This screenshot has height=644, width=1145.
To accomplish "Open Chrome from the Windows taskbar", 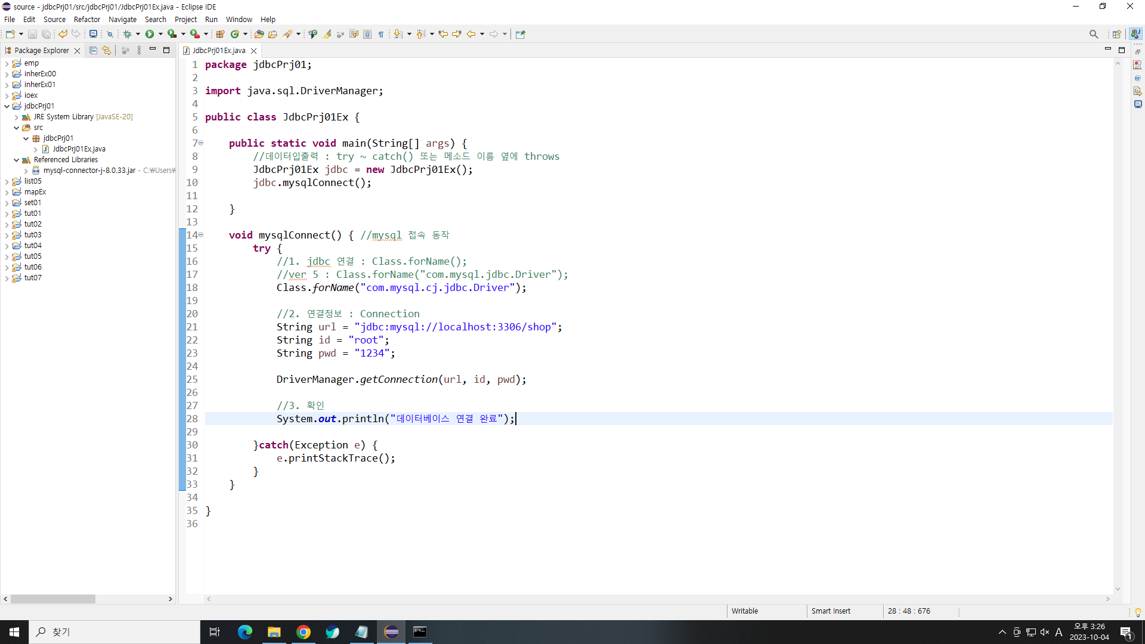I will point(303,632).
